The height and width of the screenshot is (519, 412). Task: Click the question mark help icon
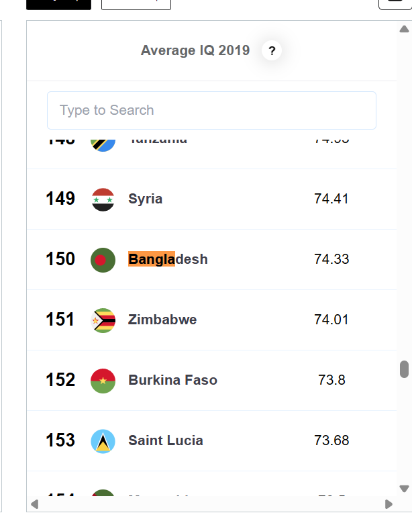(x=272, y=50)
